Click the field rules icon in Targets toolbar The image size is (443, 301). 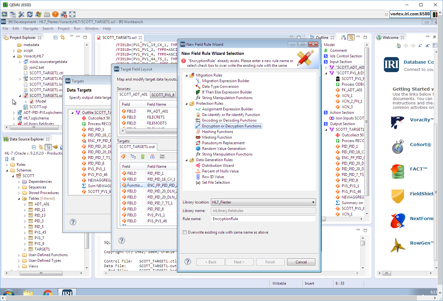[x=152, y=156]
